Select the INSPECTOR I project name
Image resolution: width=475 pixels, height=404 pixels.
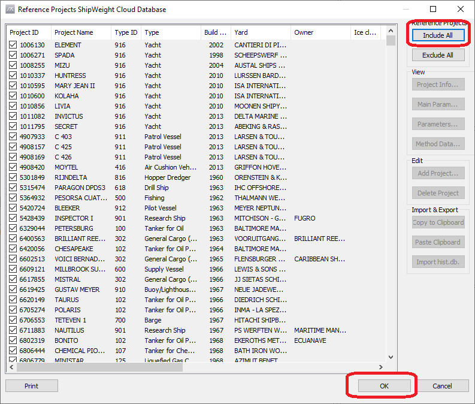point(74,218)
